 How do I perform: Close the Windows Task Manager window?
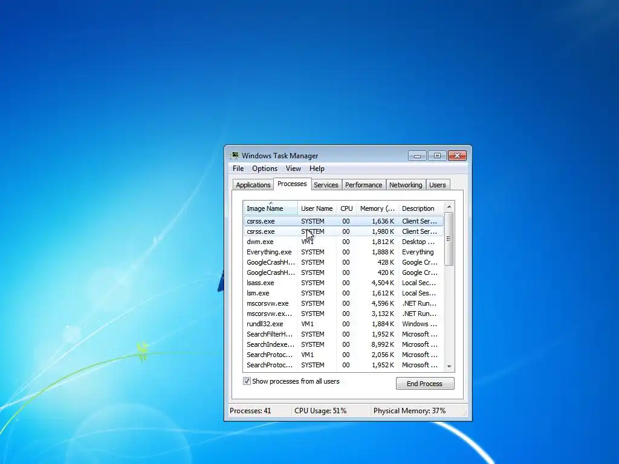[457, 156]
